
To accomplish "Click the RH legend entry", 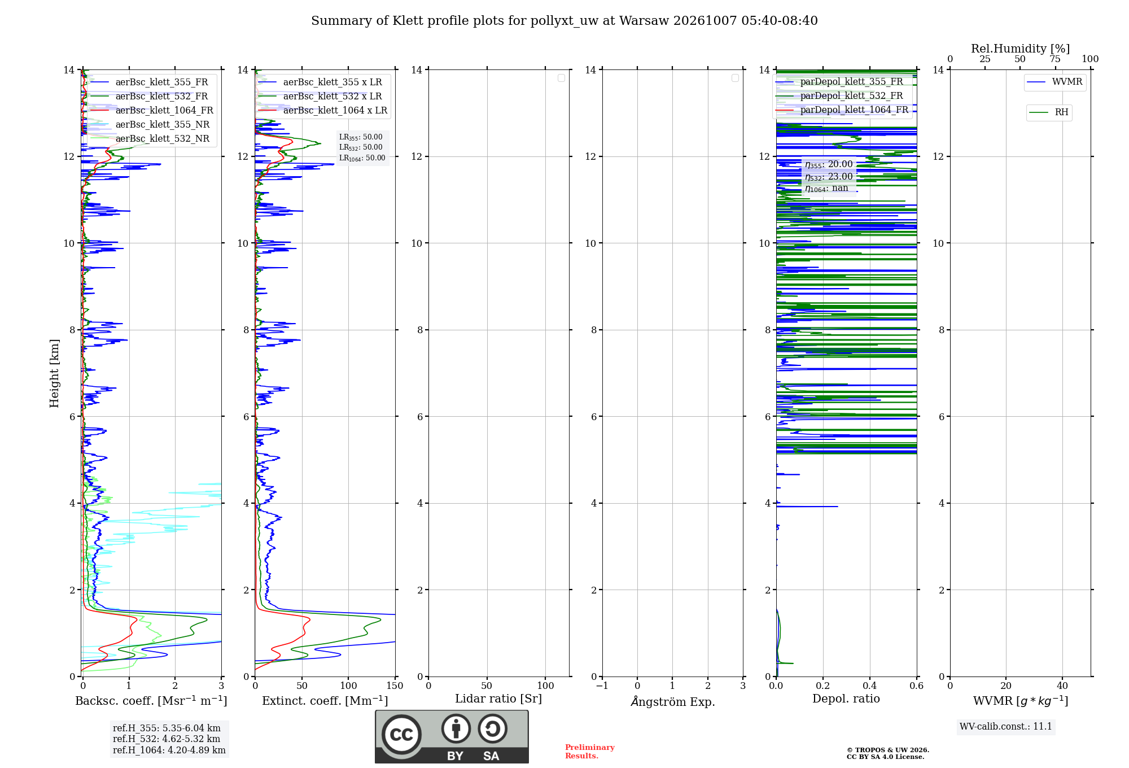I will click(x=1049, y=112).
